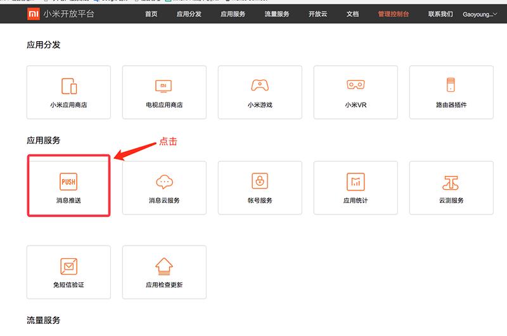
Task: Open the PUSH 消息推送 icon
Action: click(68, 182)
